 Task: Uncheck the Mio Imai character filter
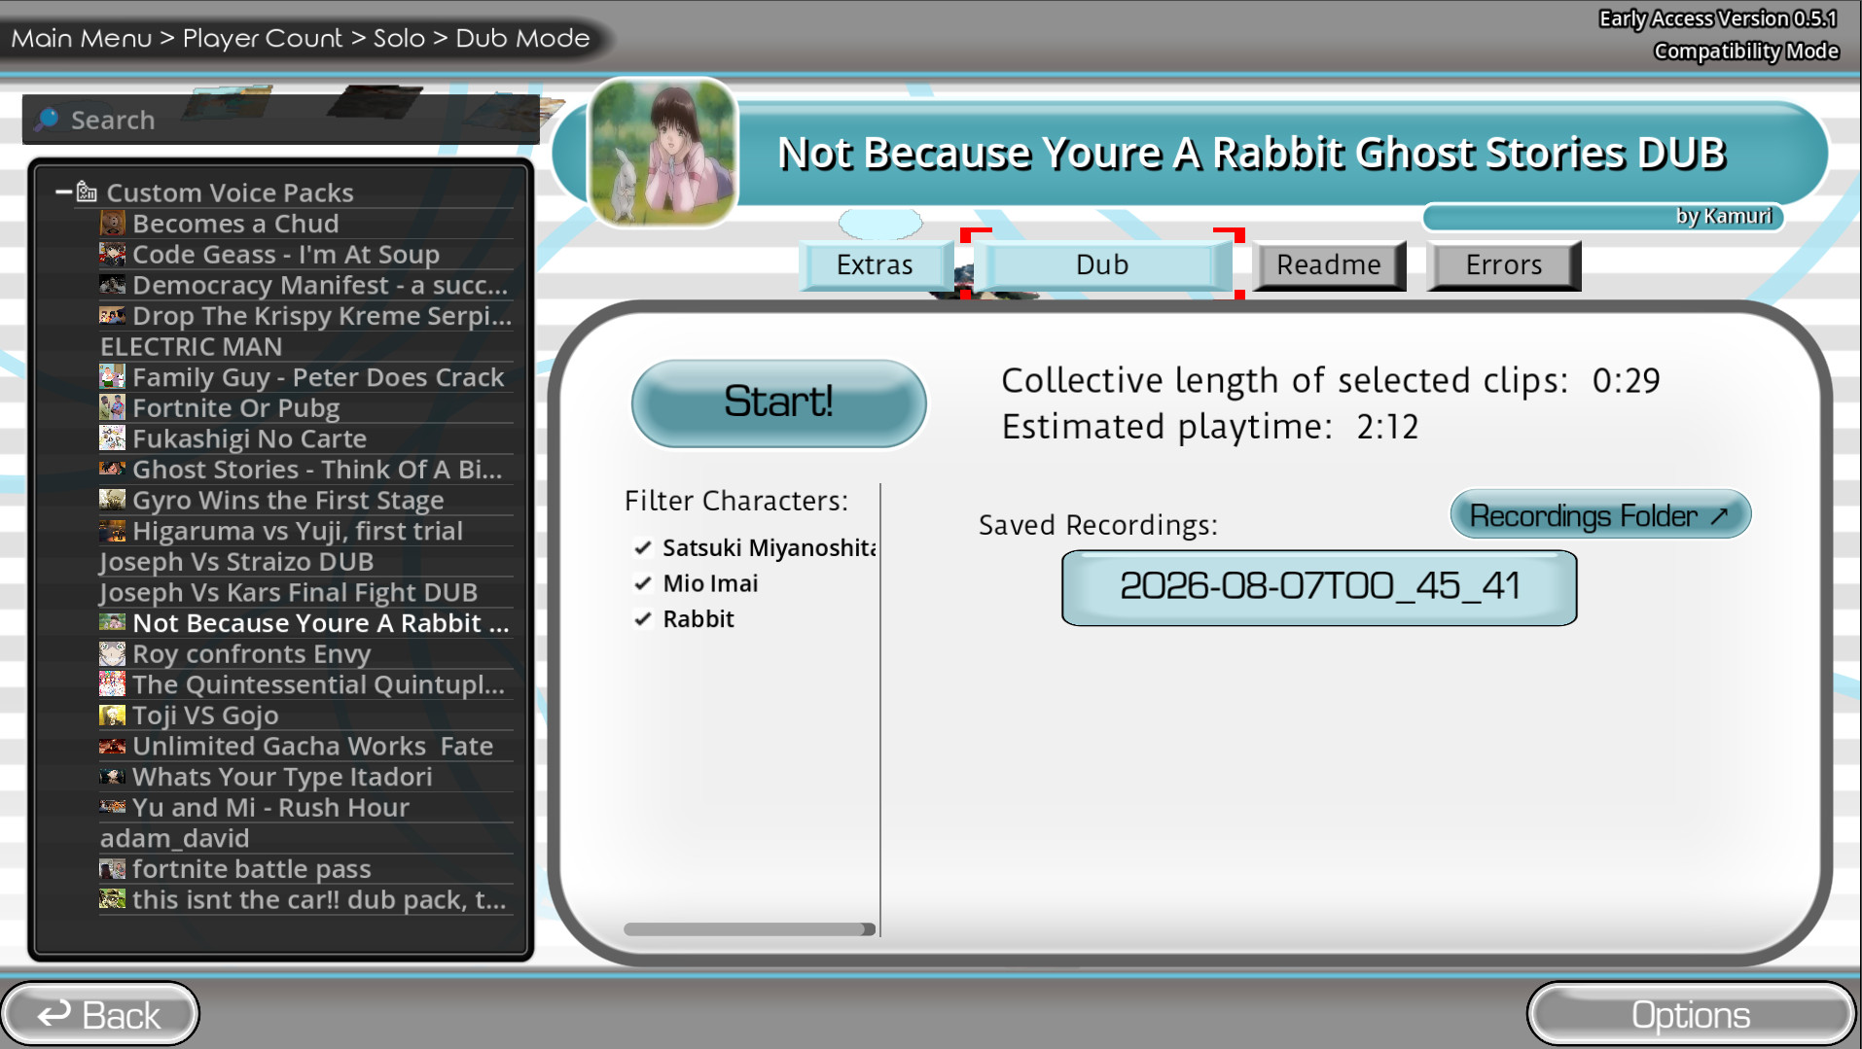pos(642,583)
